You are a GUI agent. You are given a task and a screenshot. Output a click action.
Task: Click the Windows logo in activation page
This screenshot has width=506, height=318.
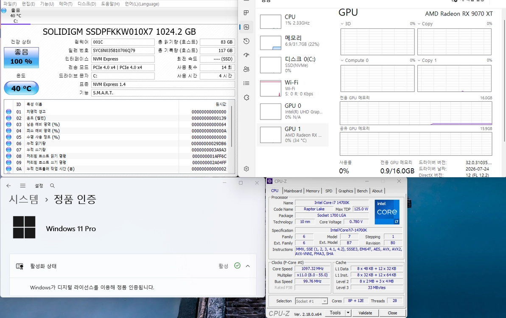[x=24, y=227]
